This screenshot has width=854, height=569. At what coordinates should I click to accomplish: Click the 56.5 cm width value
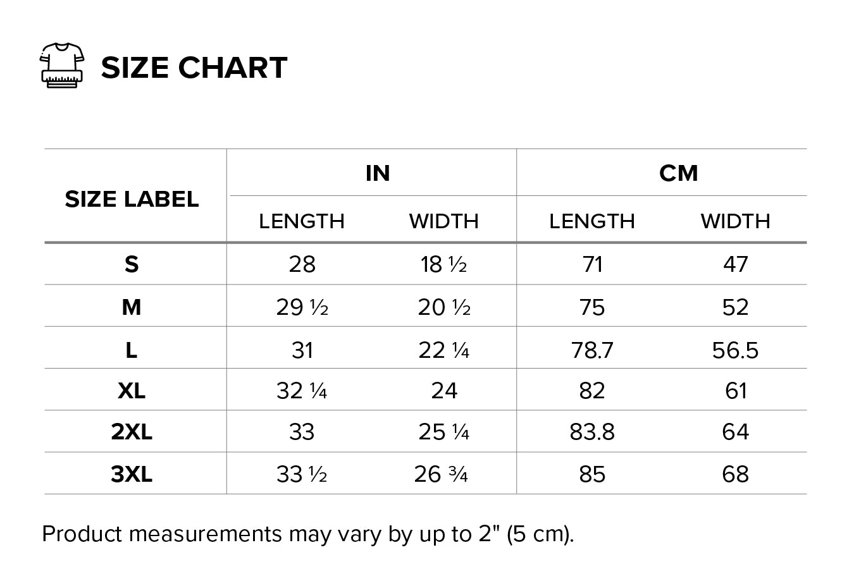click(735, 349)
